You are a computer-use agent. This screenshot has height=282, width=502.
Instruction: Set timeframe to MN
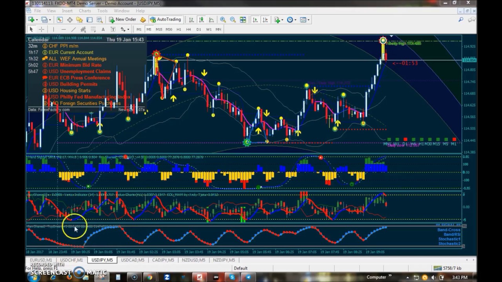[218, 29]
